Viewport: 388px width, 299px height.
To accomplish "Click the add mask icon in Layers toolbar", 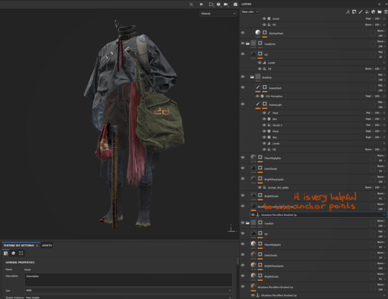I will tap(354, 12).
